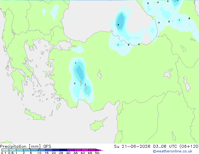This screenshot has height=154, width=199.
Task: Select the 10–15 mm legend swatch
Action: [x=42, y=150]
